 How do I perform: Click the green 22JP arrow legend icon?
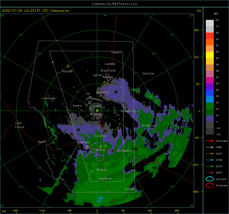(210, 166)
